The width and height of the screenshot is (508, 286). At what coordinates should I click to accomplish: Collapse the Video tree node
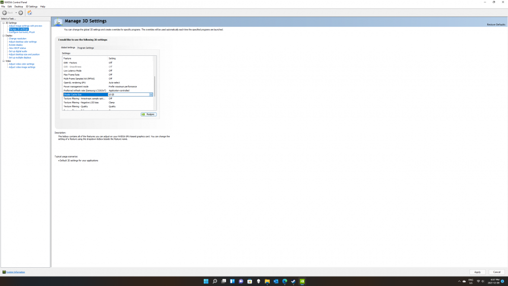click(x=4, y=61)
